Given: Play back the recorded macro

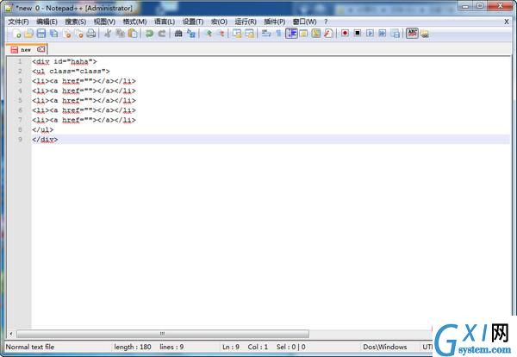Looking at the screenshot, I should pos(370,34).
